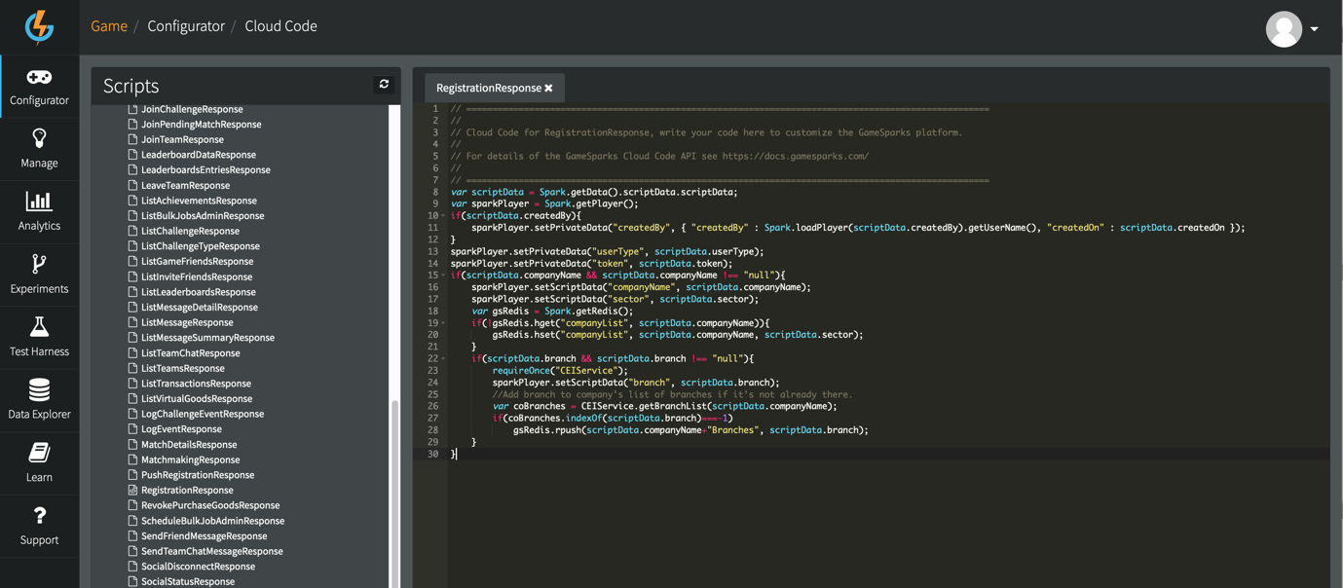Click the user avatar picture

tap(1284, 29)
